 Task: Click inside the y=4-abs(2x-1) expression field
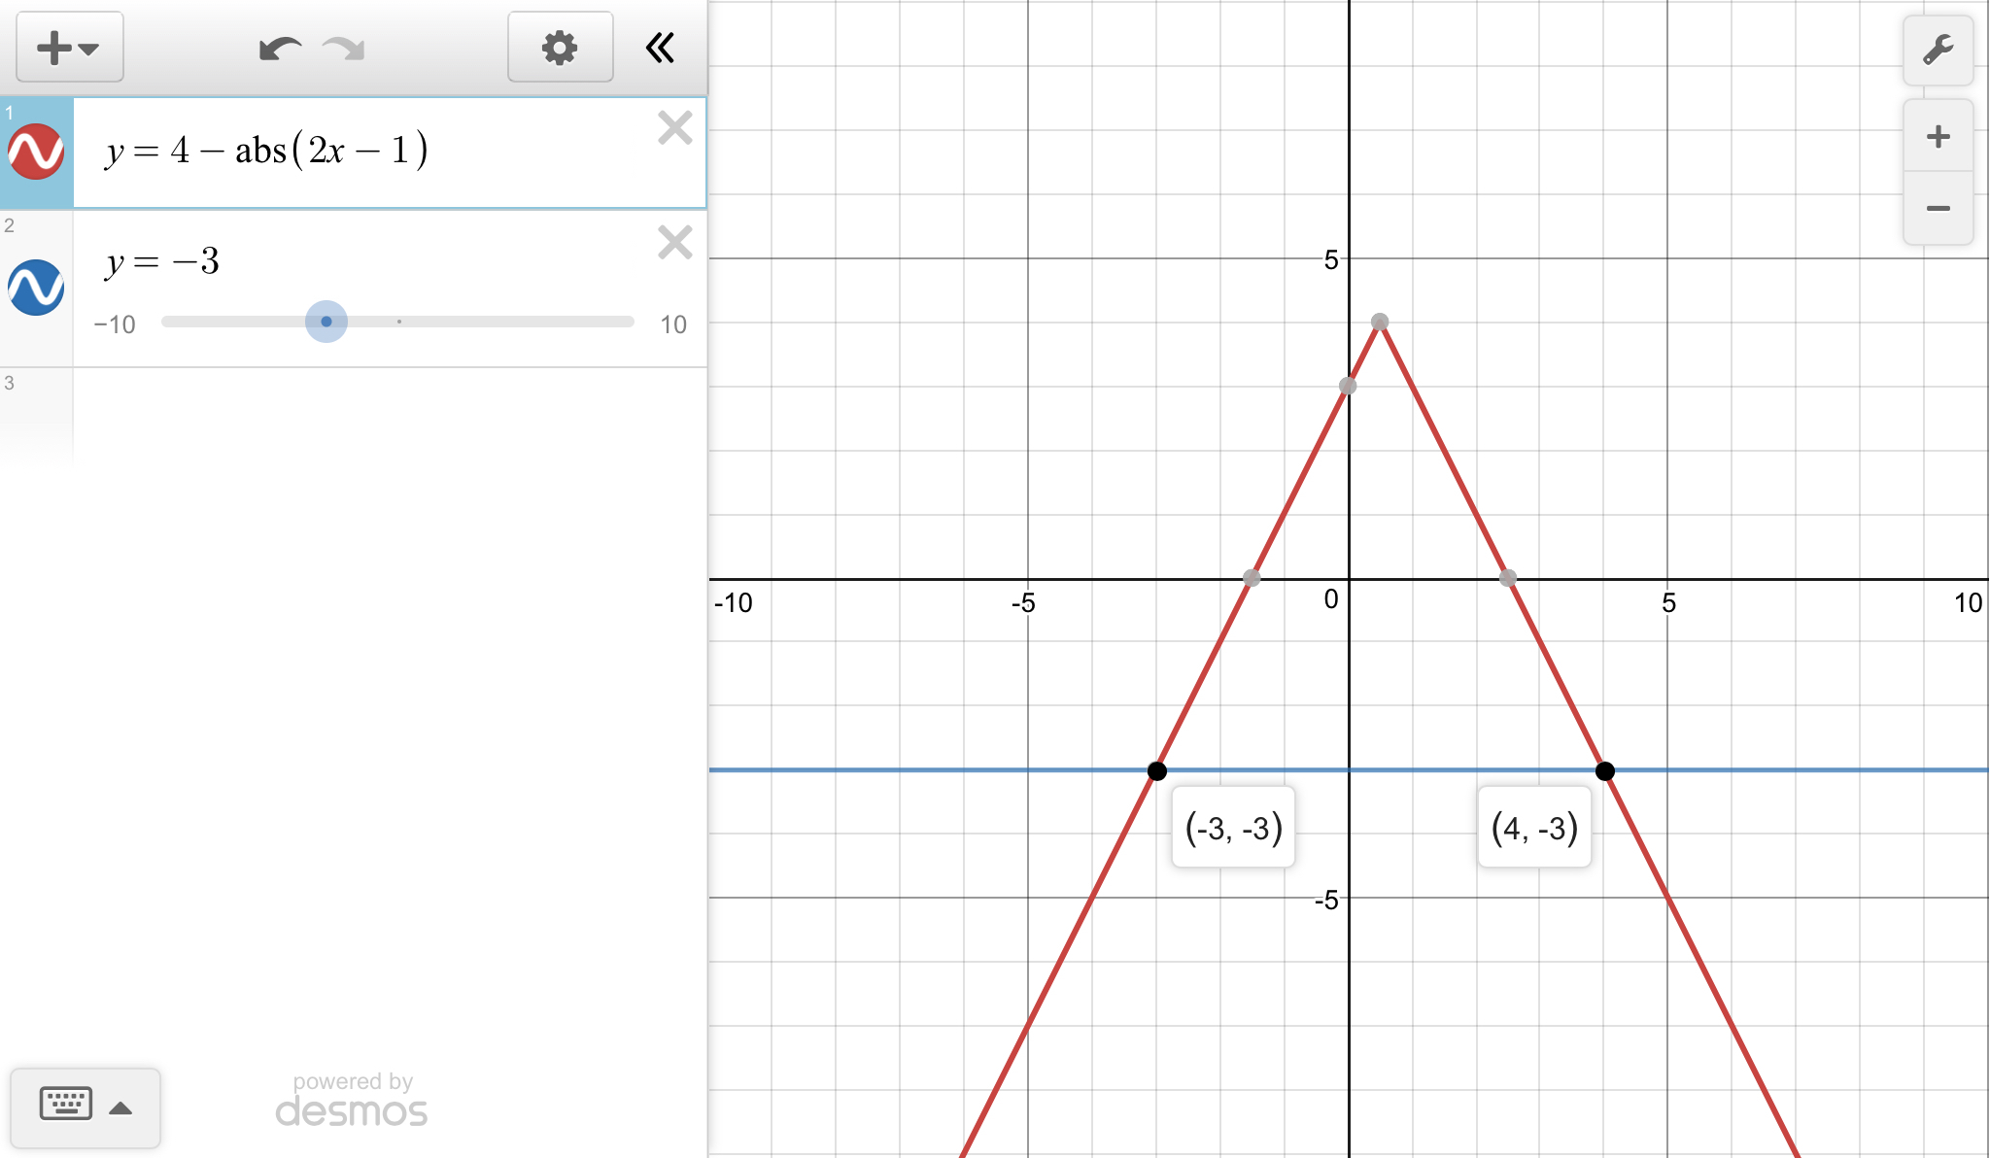[267, 152]
